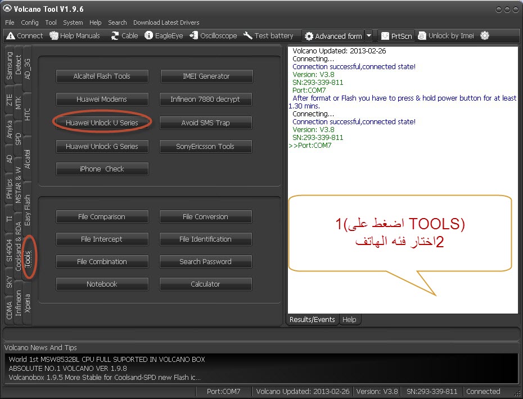Open IMEI Generator
This screenshot has width=523, height=399.
(x=206, y=76)
